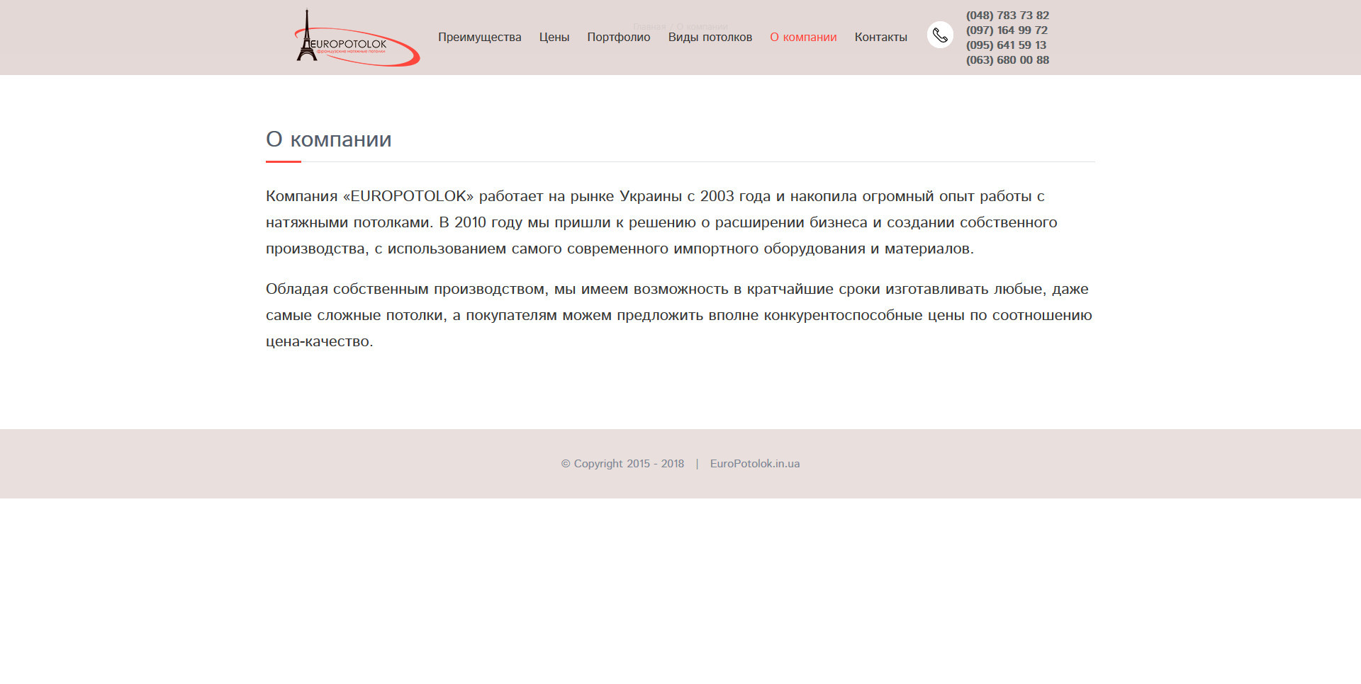This screenshot has height=684, width=1361.
Task: Click the large О компании page heading
Action: 328,139
